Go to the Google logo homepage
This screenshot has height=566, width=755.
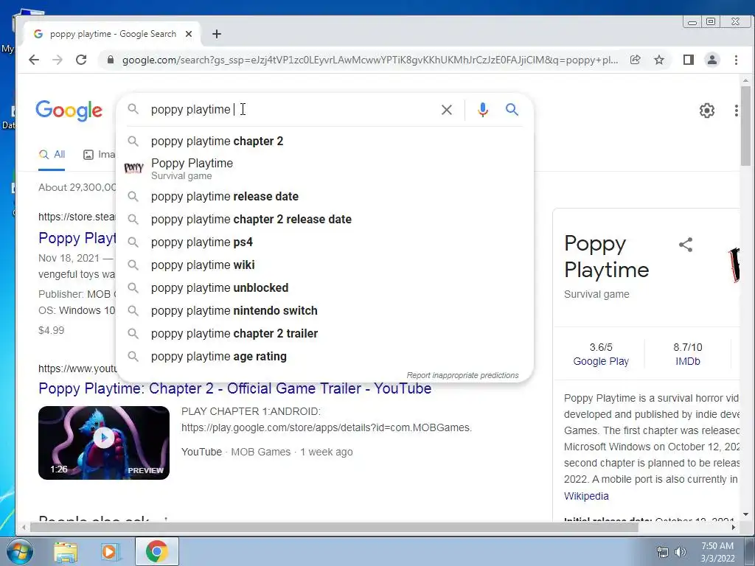69,111
